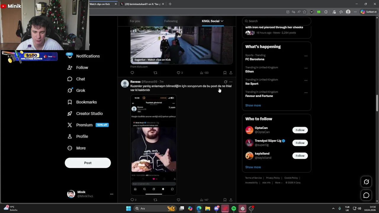Image resolution: width=379 pixels, height=213 pixels.
Task: Open Spotify from the taskbar
Action: 234,209
